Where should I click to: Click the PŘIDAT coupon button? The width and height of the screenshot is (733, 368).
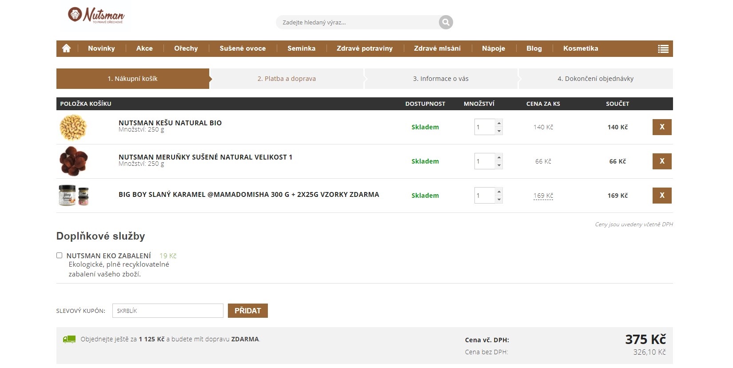coord(248,311)
